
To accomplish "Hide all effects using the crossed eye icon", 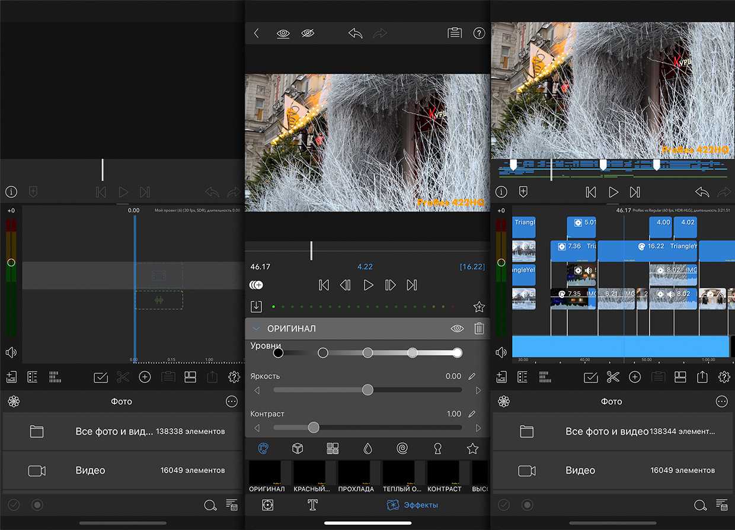I will pos(307,34).
